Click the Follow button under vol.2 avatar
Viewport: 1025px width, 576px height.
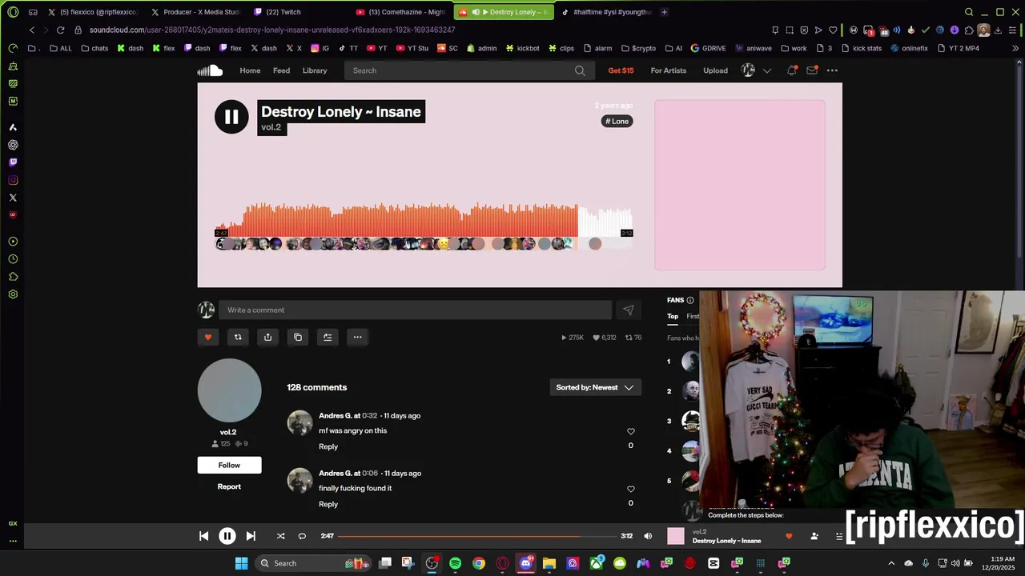[x=229, y=465]
